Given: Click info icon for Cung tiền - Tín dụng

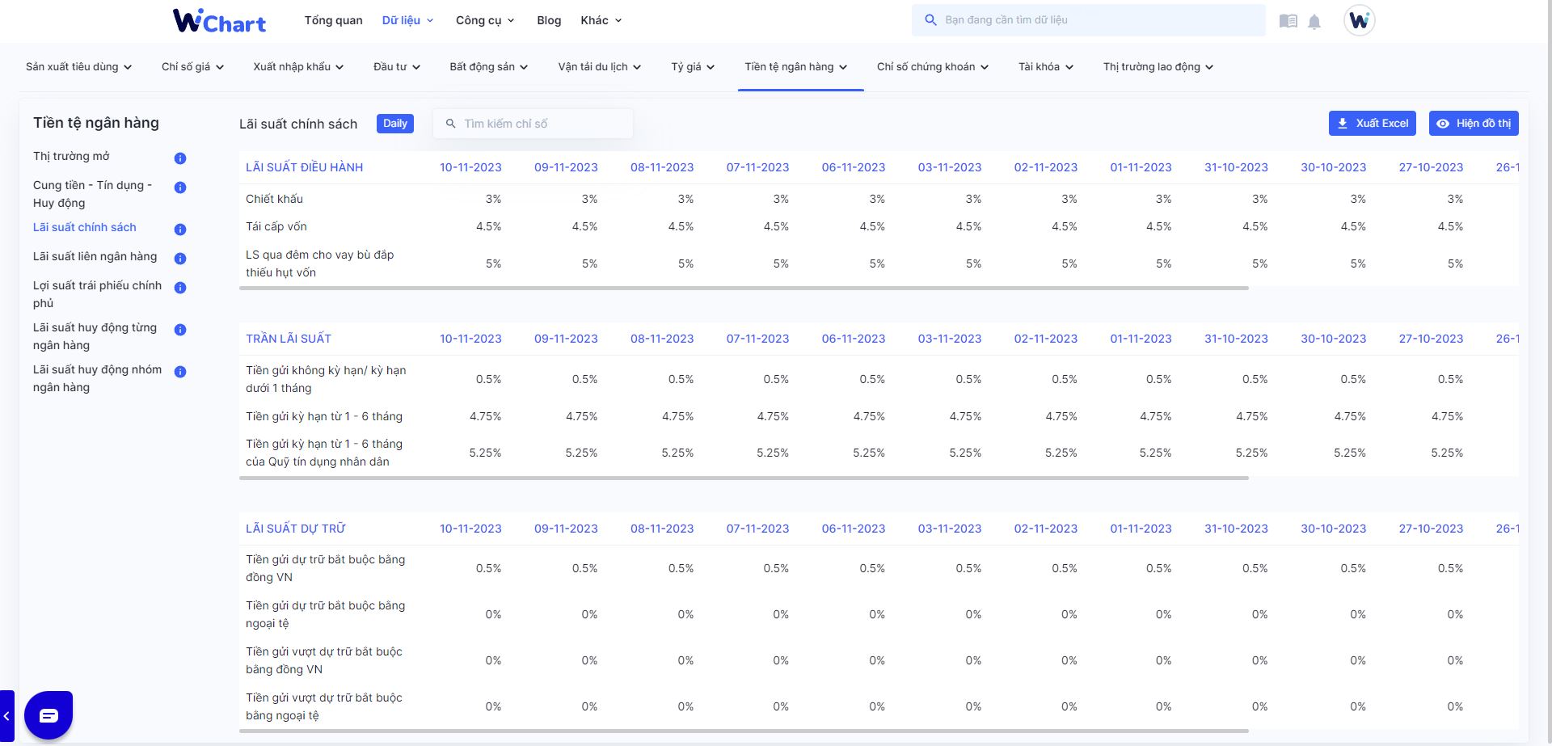Looking at the screenshot, I should [180, 188].
